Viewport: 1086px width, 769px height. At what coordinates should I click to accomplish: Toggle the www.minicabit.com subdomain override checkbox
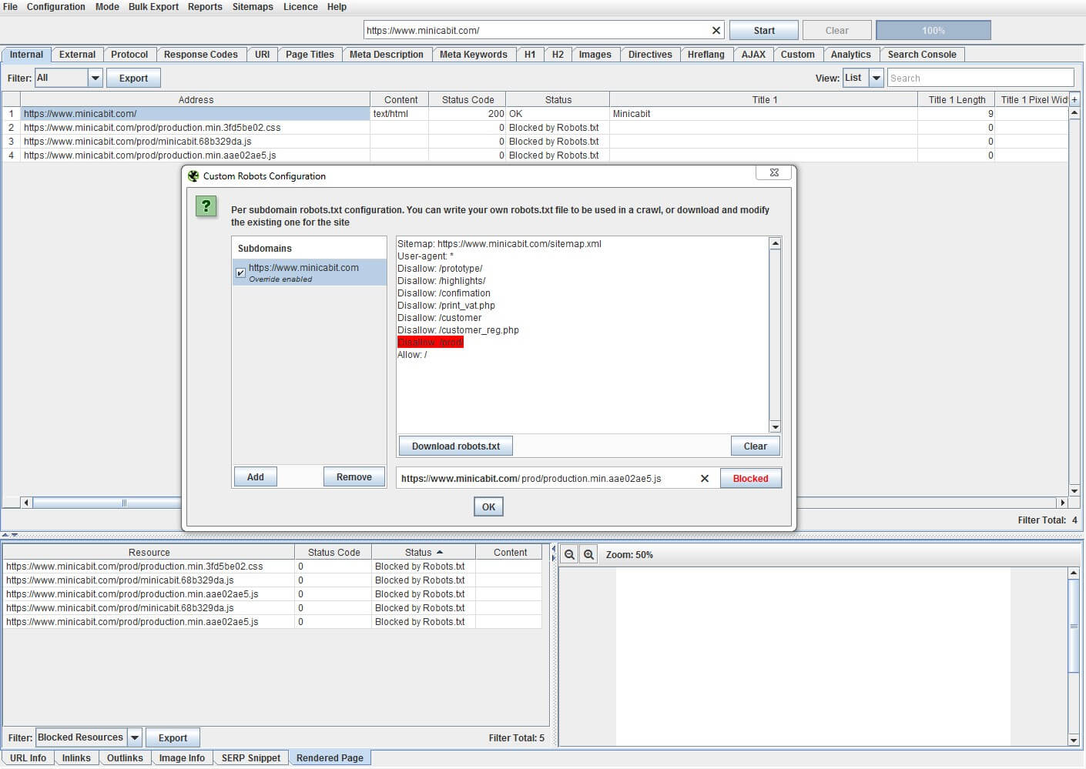(x=241, y=272)
